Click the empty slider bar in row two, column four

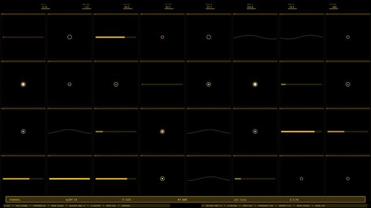162,84
